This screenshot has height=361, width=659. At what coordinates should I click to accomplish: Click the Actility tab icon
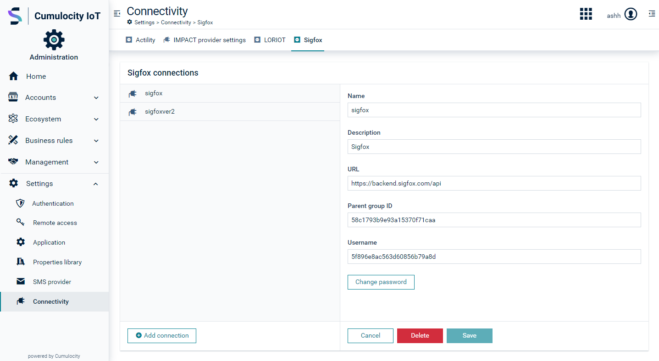129,40
